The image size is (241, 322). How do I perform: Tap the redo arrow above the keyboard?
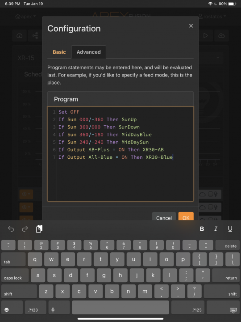[x=25, y=229]
